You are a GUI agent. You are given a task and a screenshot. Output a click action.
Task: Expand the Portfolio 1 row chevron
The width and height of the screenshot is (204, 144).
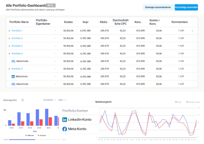pos(9,31)
